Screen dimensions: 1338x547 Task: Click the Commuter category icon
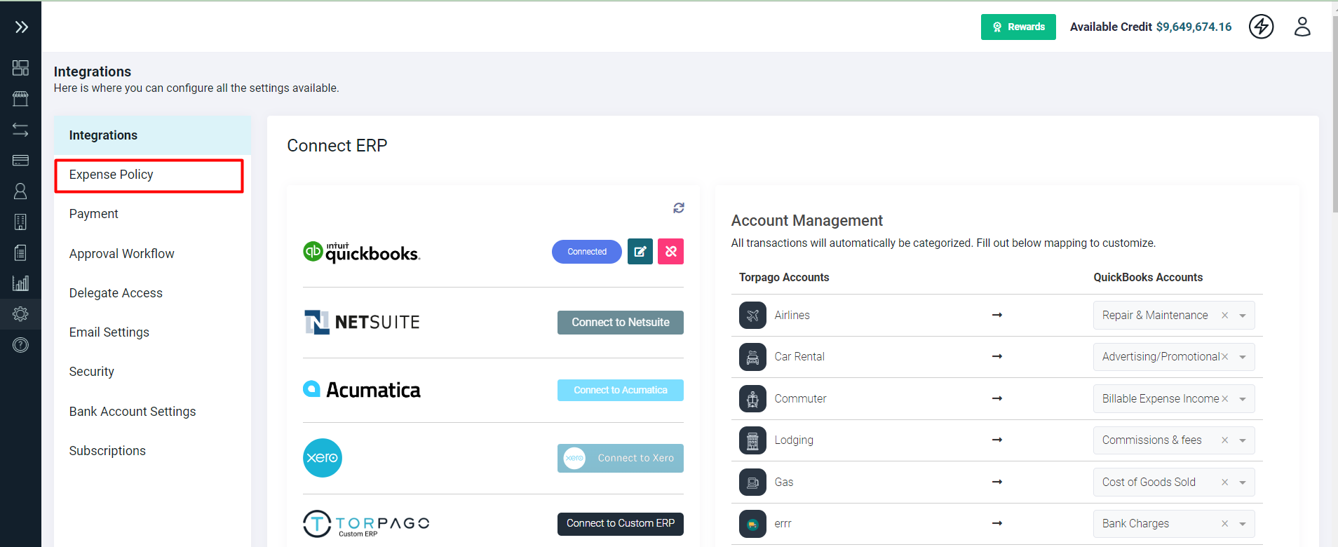tap(752, 399)
